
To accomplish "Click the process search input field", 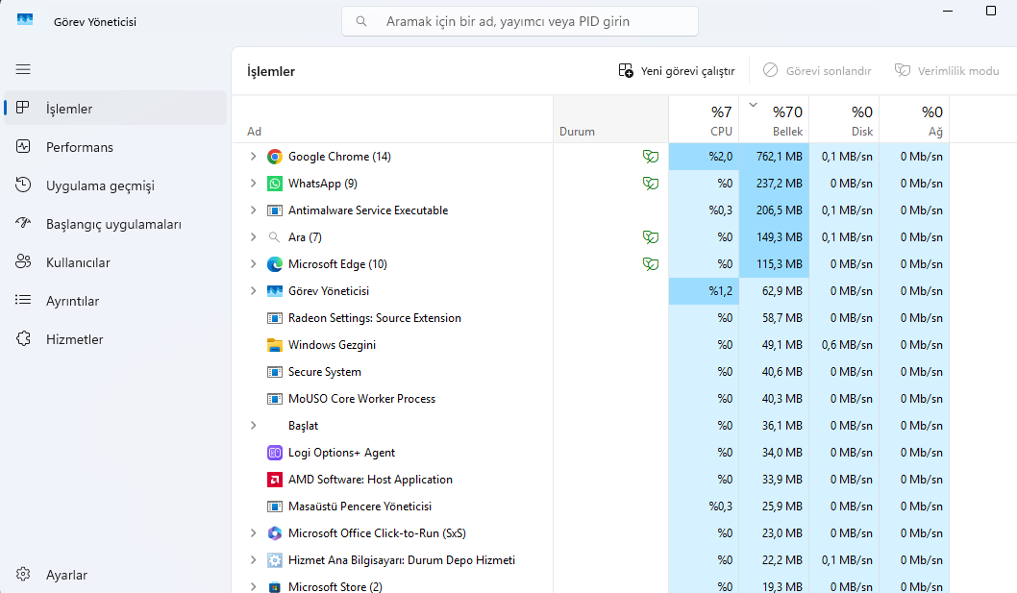I will click(519, 21).
